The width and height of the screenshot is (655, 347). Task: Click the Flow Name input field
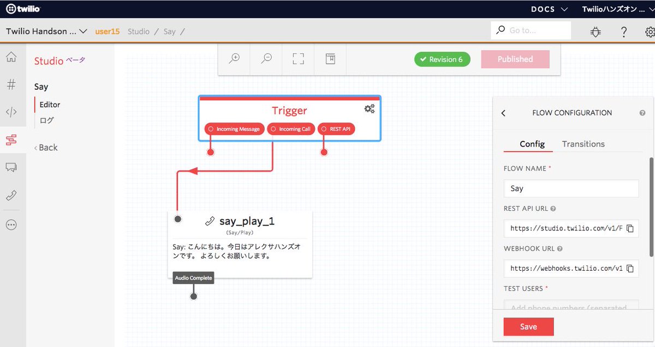(571, 188)
